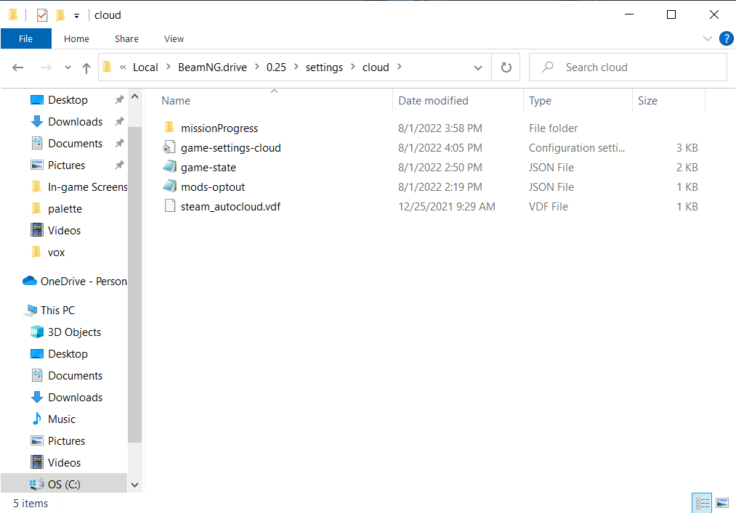Expand the ribbon with the chevron
The width and height of the screenshot is (736, 513).
click(708, 38)
